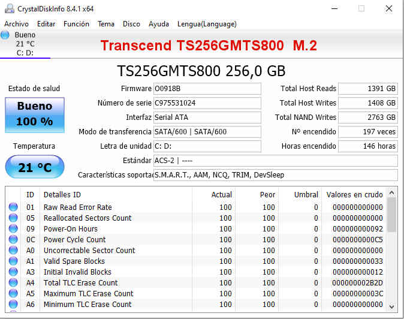Image resolution: width=404 pixels, height=319 pixels.
Task: Select the Raw Read Error Rate row text
Action: pos(78,207)
